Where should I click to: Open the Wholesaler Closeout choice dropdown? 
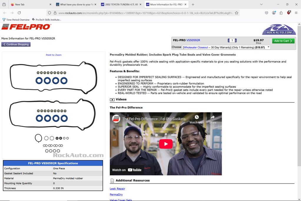tap(226, 47)
